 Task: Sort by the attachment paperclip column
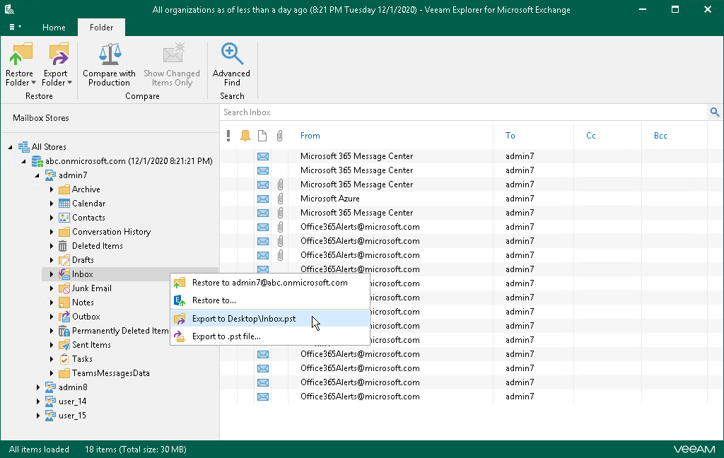280,136
